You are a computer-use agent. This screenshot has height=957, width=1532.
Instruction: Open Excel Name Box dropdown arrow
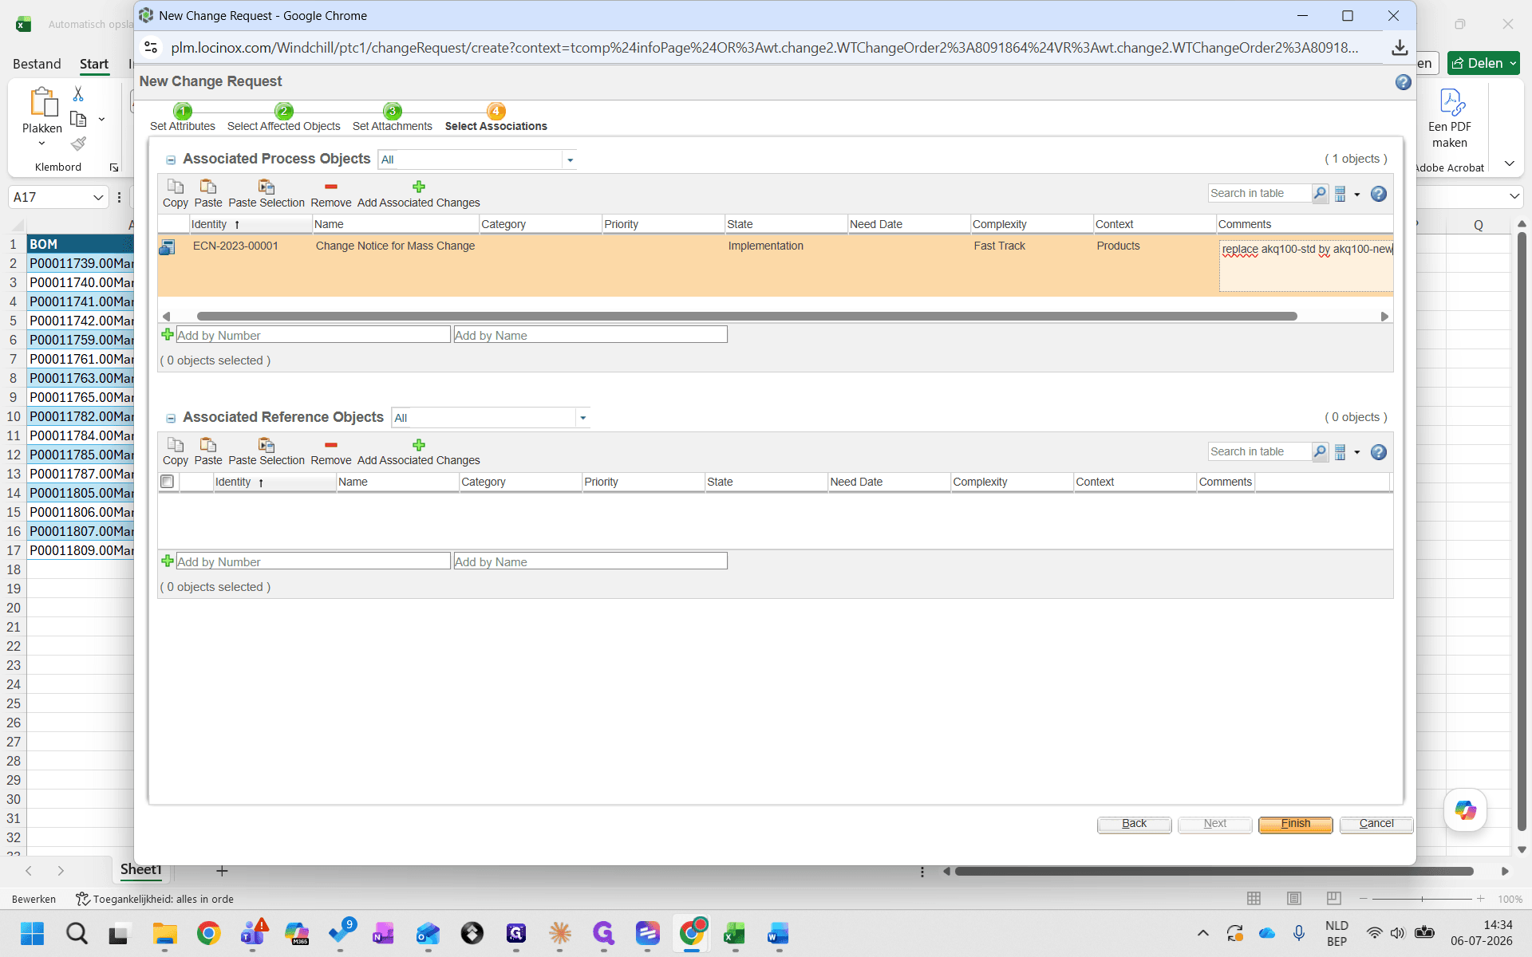point(98,197)
